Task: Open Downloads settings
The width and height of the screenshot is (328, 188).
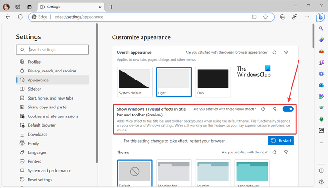Action: 52,134
